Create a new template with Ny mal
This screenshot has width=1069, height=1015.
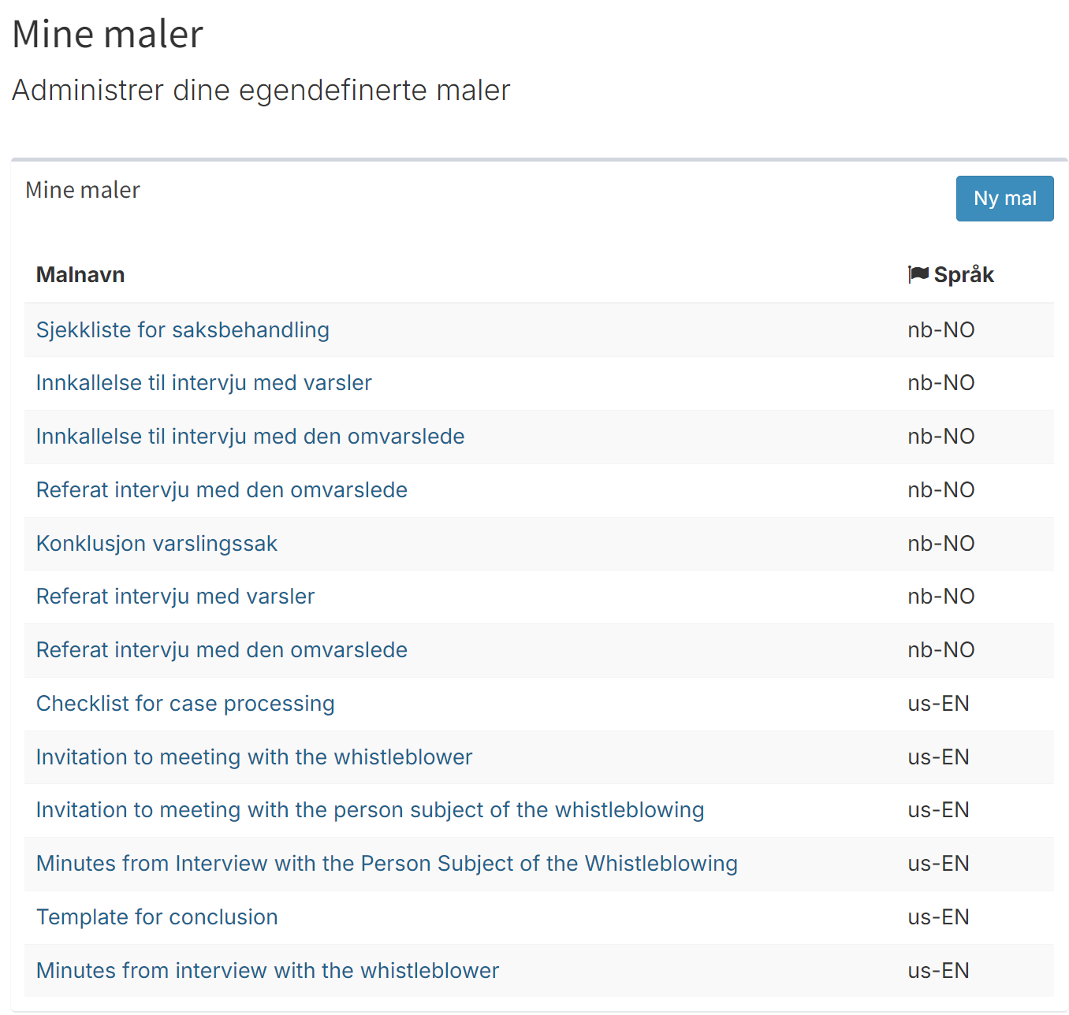1004,199
